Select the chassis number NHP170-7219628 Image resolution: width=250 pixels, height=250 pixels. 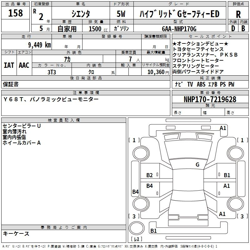[x=210, y=99]
